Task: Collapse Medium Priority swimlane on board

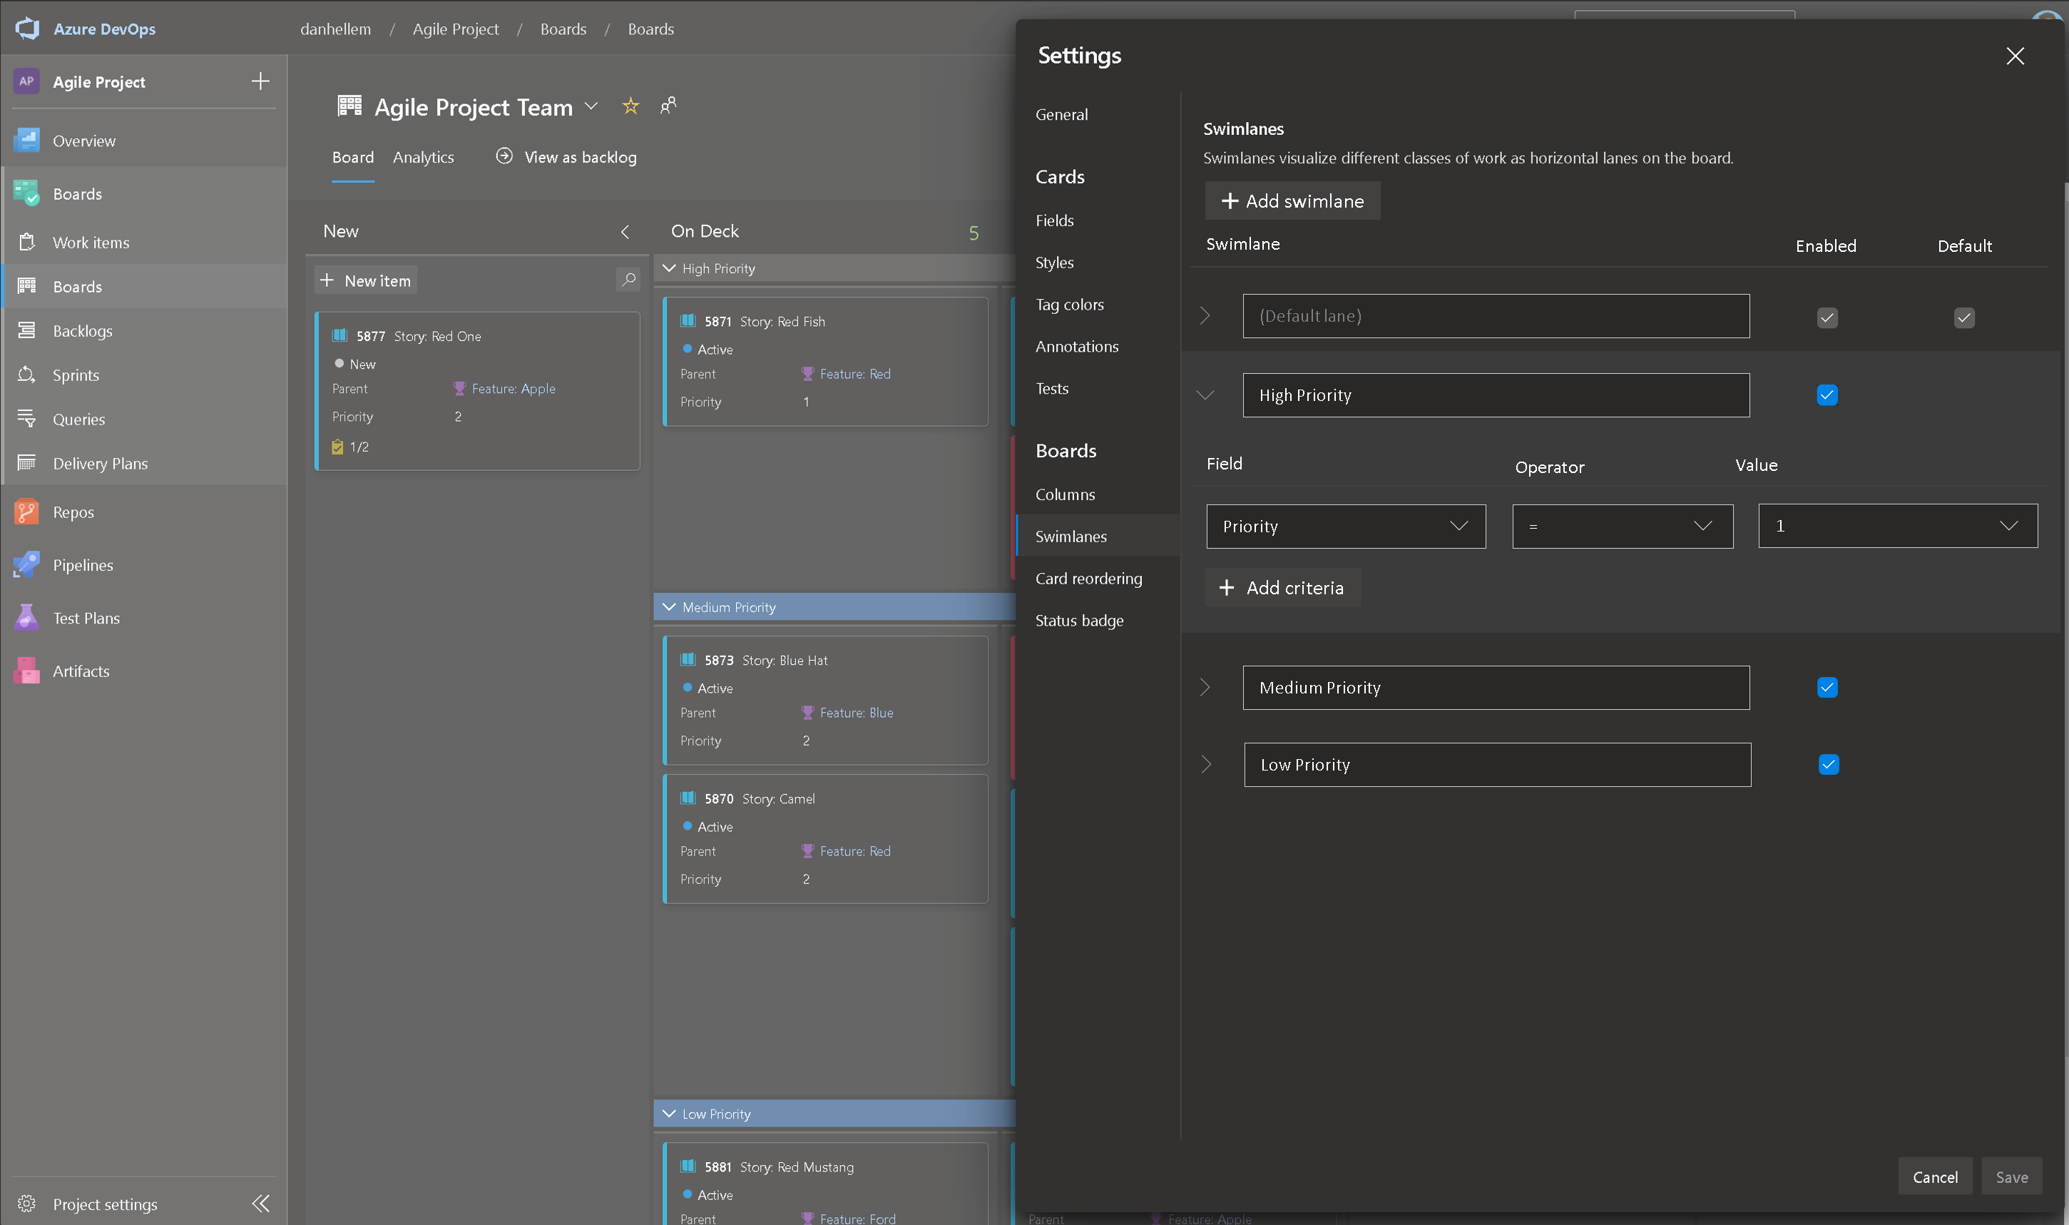Action: [x=669, y=606]
